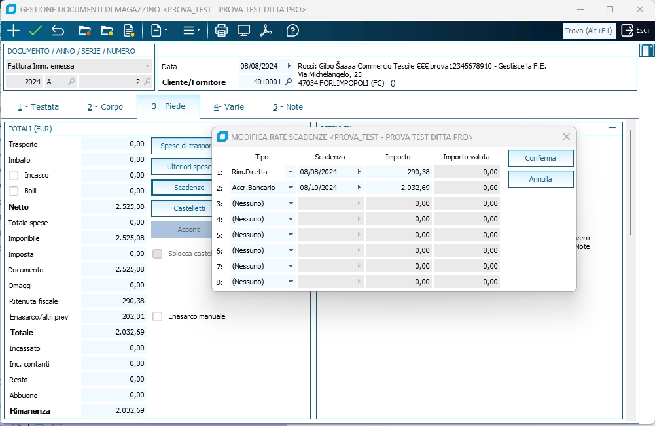
Task: Enable the Incasso checkbox
Action: point(14,175)
